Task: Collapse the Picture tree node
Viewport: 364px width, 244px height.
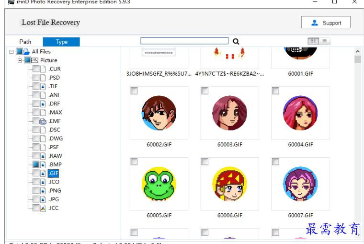Action: [20, 60]
